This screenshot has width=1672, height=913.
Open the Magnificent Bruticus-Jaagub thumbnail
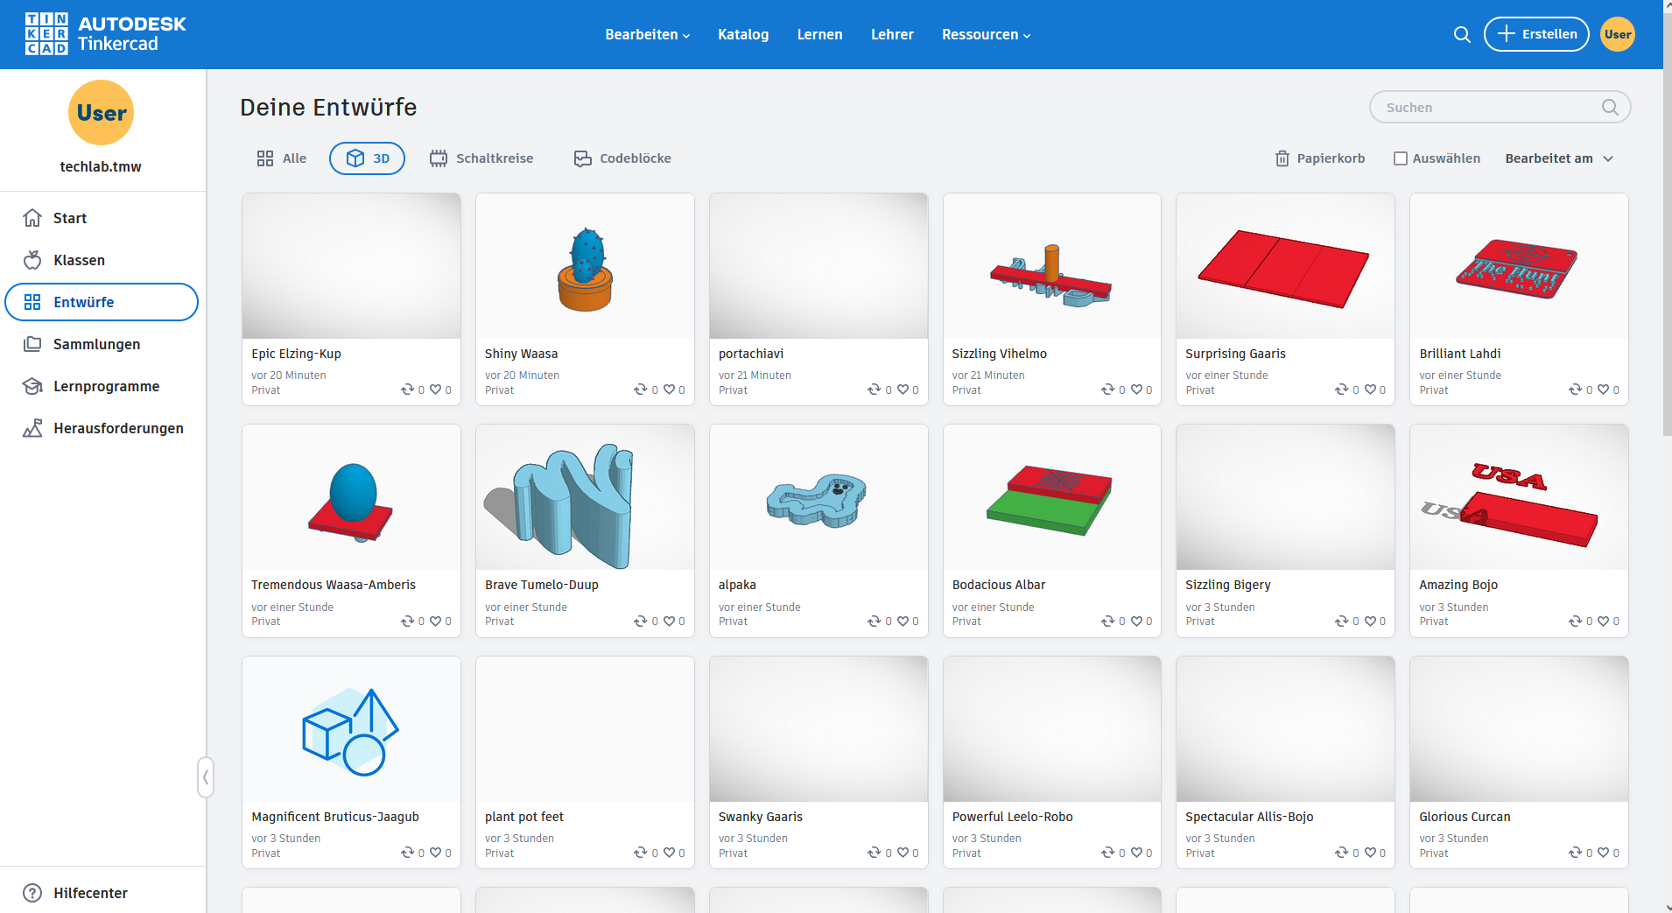click(351, 729)
